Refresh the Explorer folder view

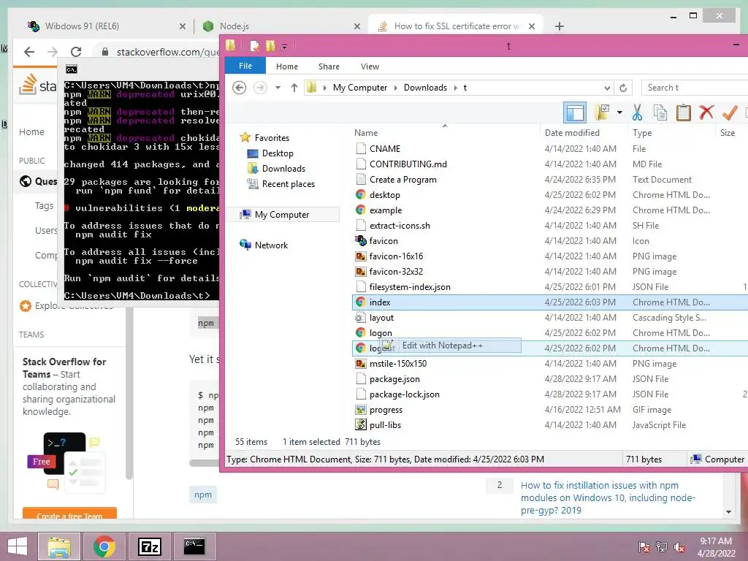[623, 88]
